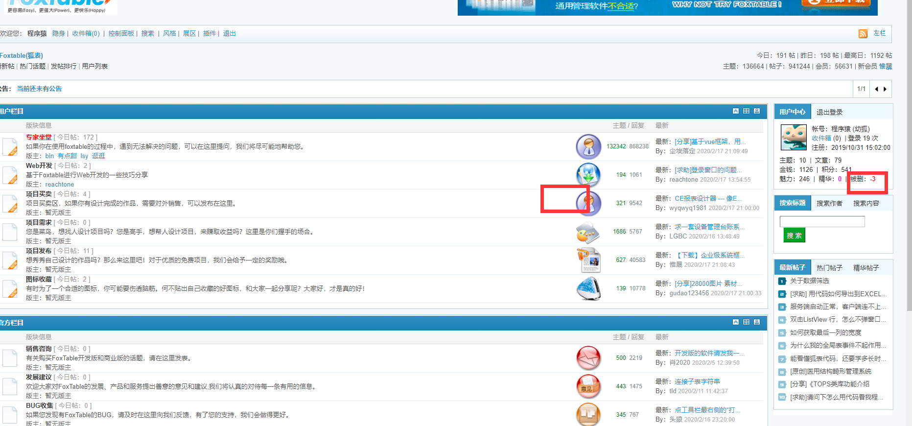Click the 发展建议 red board icon
The width and height of the screenshot is (912, 426).
click(x=588, y=386)
